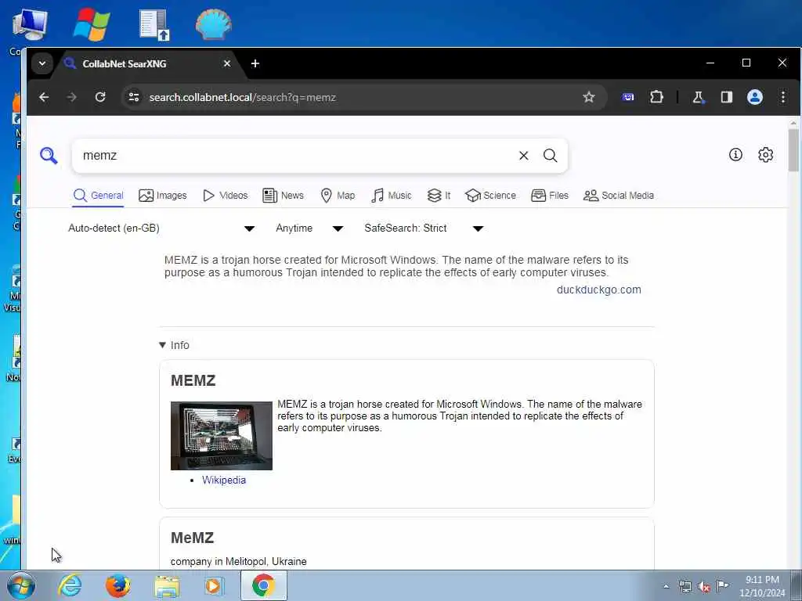Open the Chrome profile avatar
The width and height of the screenshot is (802, 601).
[754, 97]
